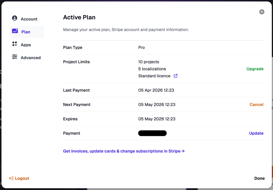Open Standard licence external link icon
Viewport: 273px width, 190px height.
pyautogui.click(x=176, y=76)
